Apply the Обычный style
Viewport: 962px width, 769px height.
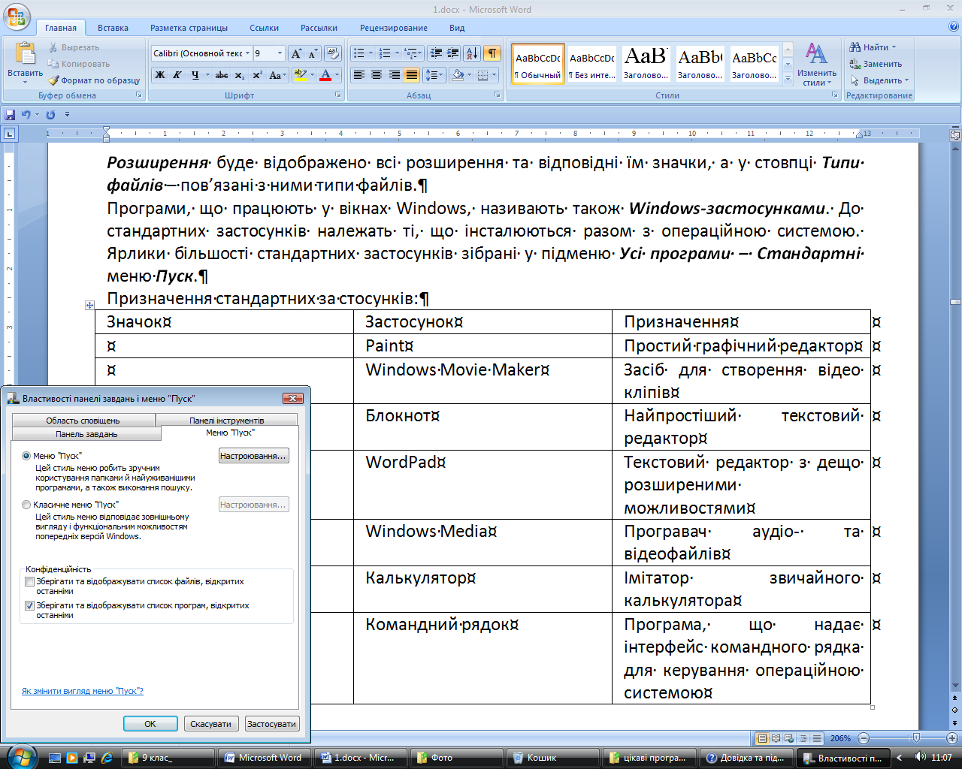538,64
